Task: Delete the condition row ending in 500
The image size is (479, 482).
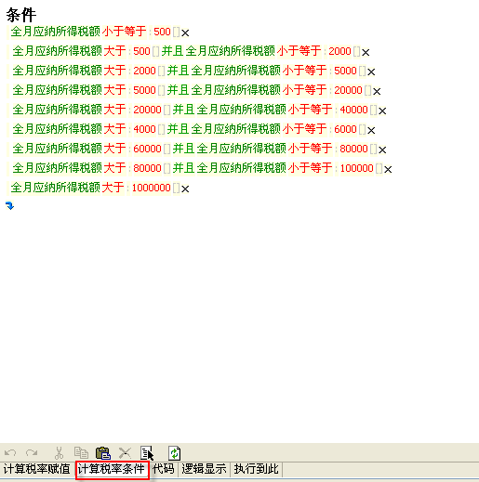Action: 185,33
